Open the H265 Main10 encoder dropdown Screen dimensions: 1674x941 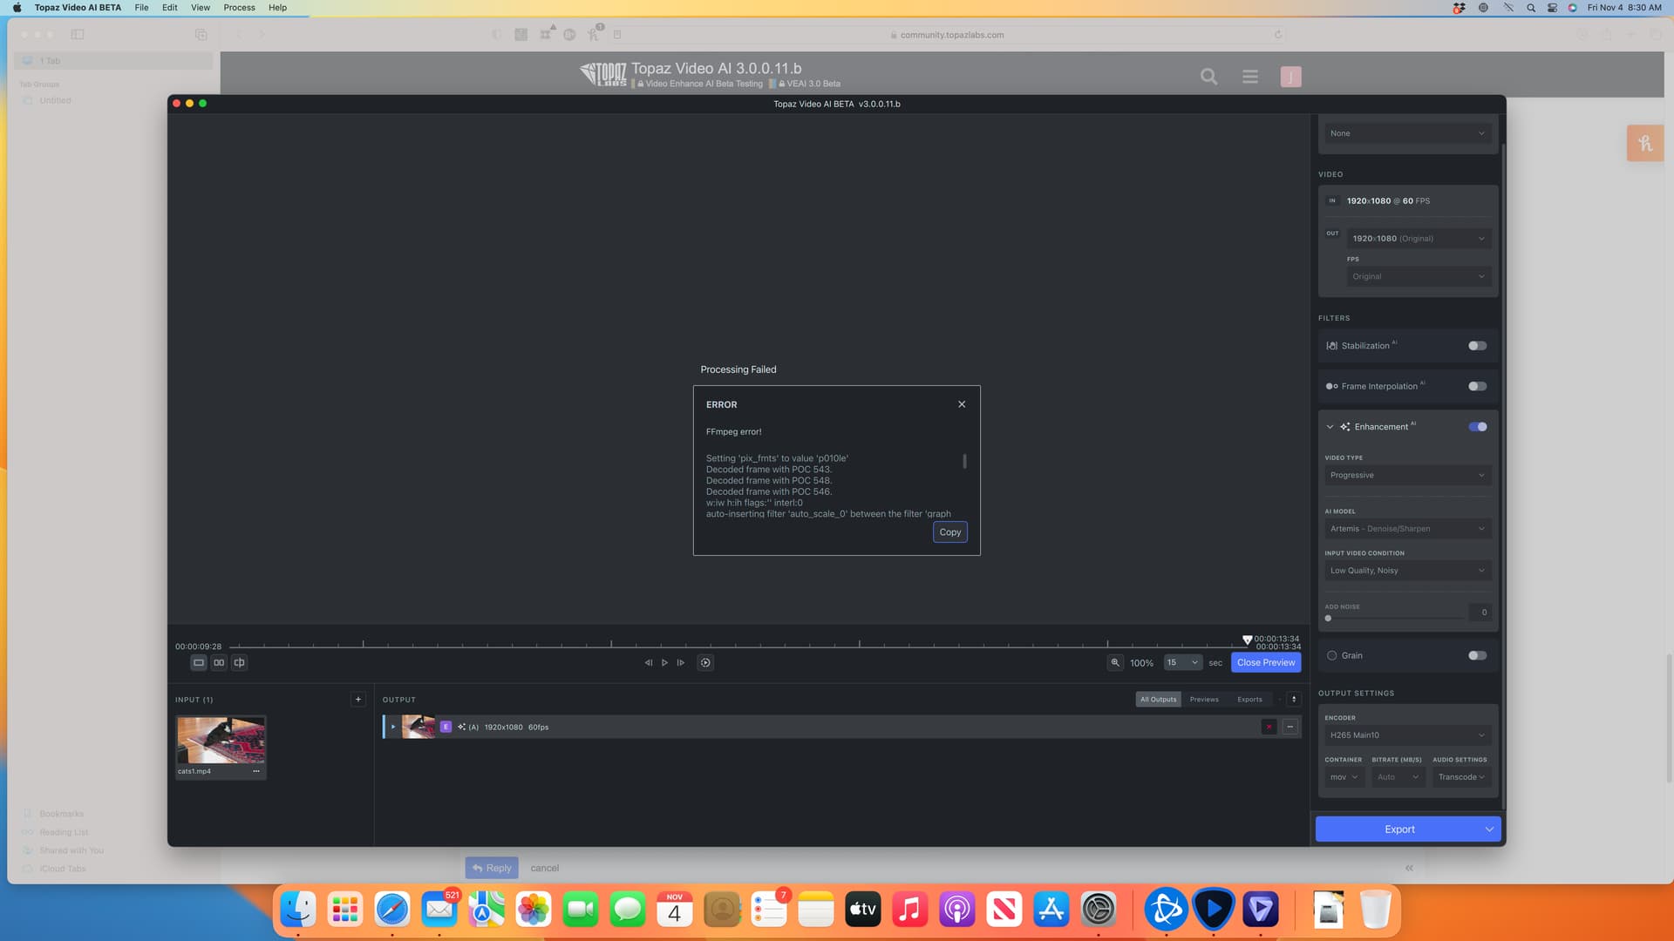tap(1406, 735)
